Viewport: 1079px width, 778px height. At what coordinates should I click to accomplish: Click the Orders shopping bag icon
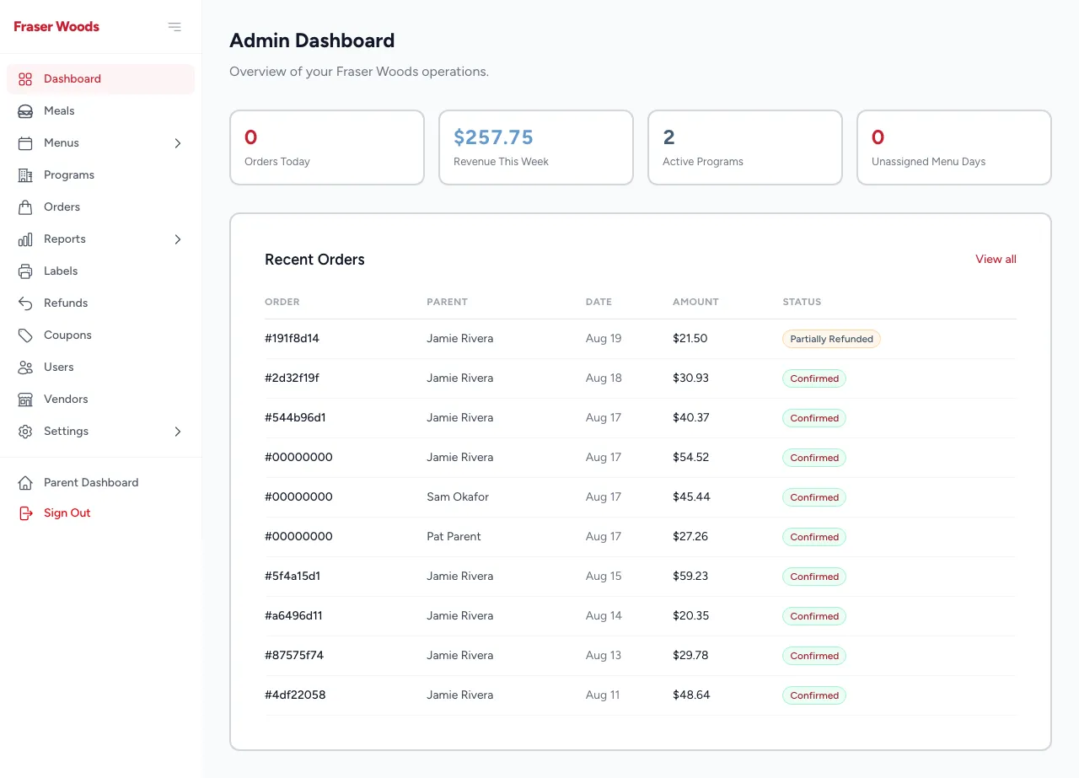tap(25, 207)
